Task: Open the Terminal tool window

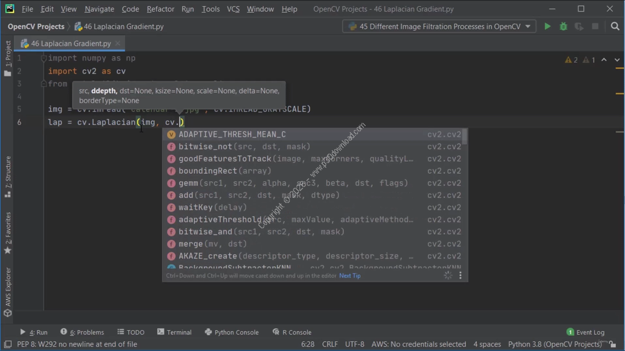Action: pyautogui.click(x=174, y=332)
